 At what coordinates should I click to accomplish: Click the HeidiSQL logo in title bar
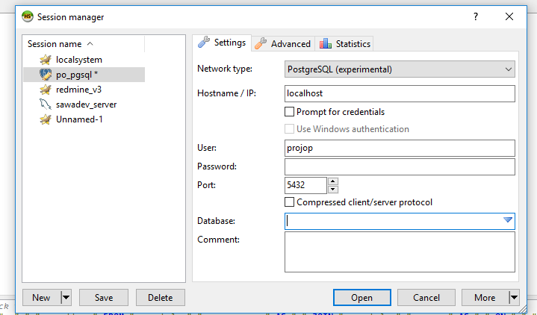[x=28, y=16]
